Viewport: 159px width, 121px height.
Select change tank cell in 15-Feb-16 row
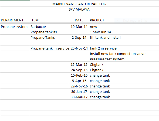[x=124, y=75]
